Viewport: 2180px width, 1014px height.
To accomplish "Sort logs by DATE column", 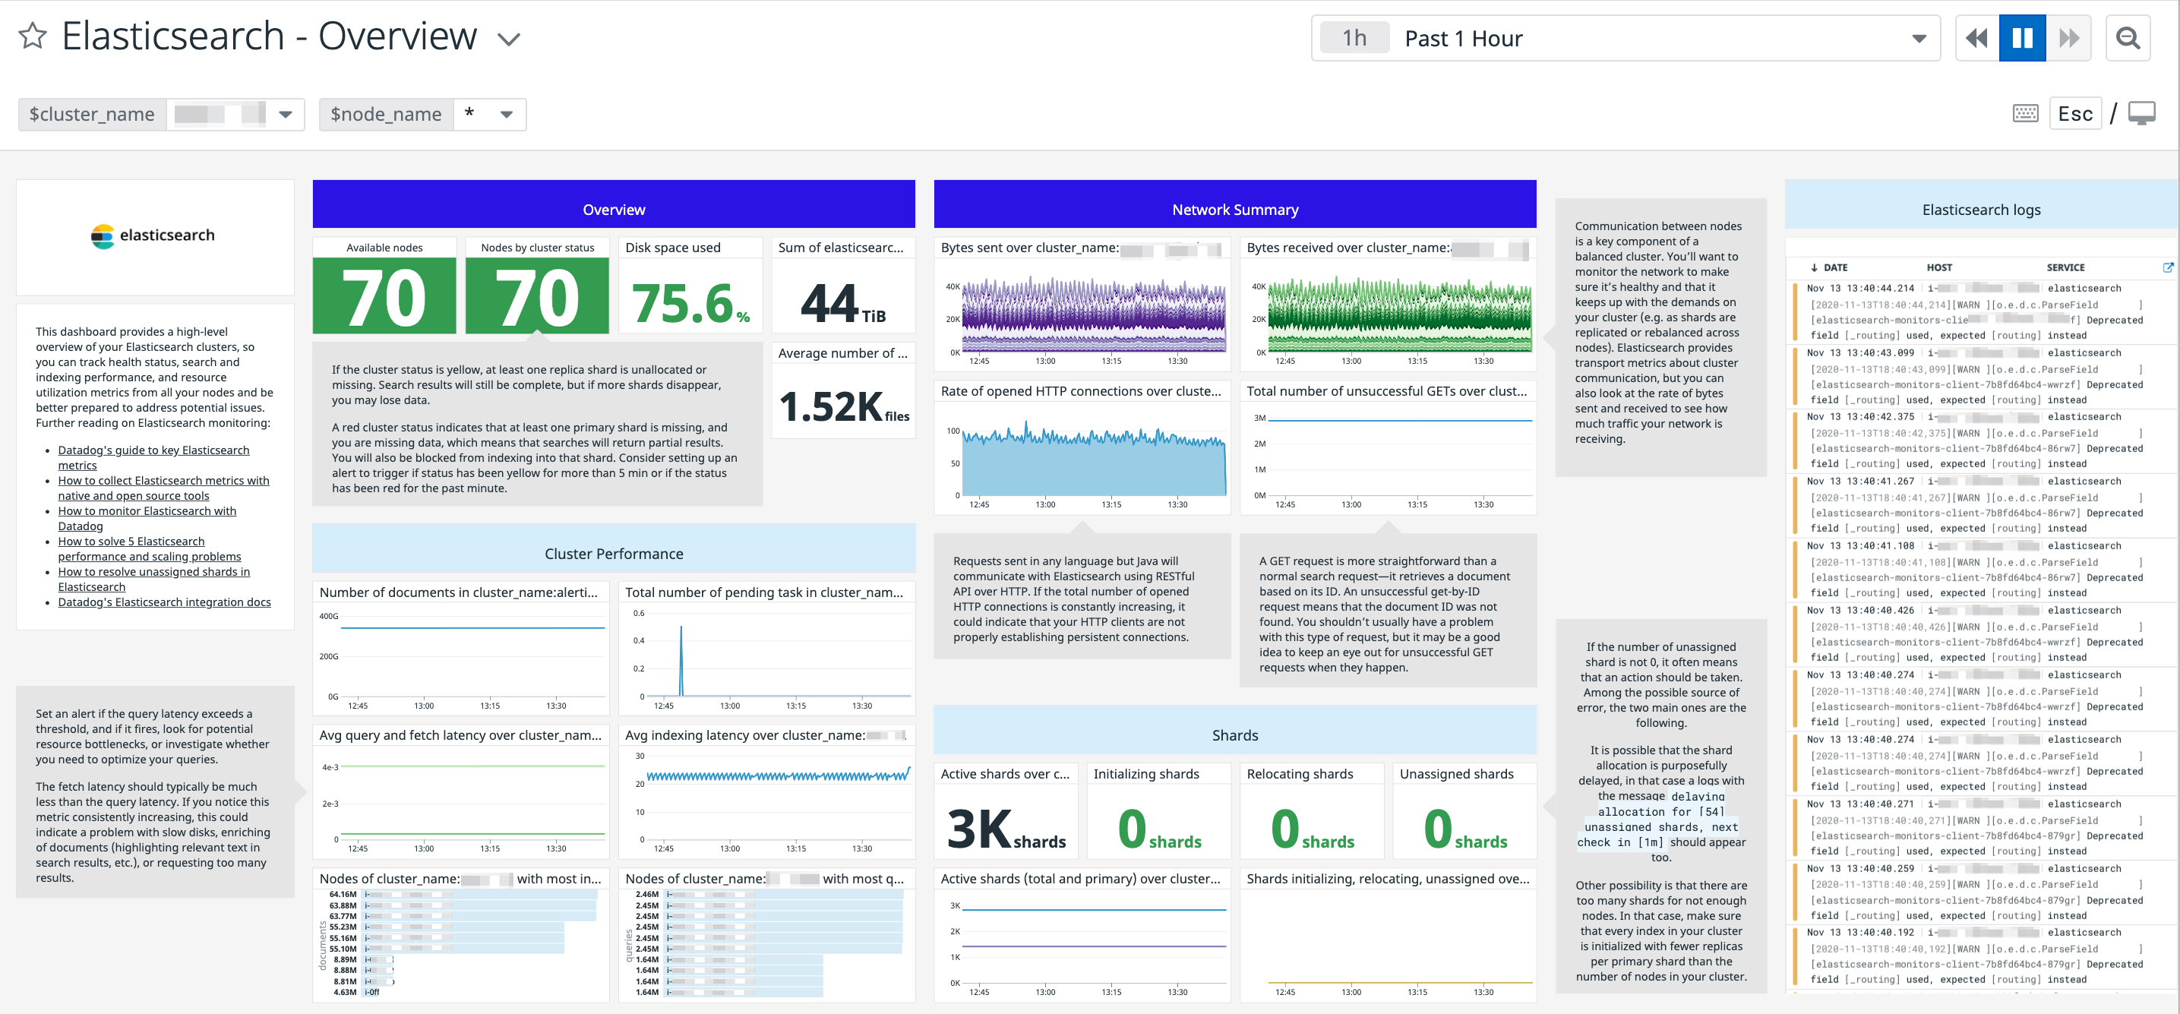I will 1828,267.
